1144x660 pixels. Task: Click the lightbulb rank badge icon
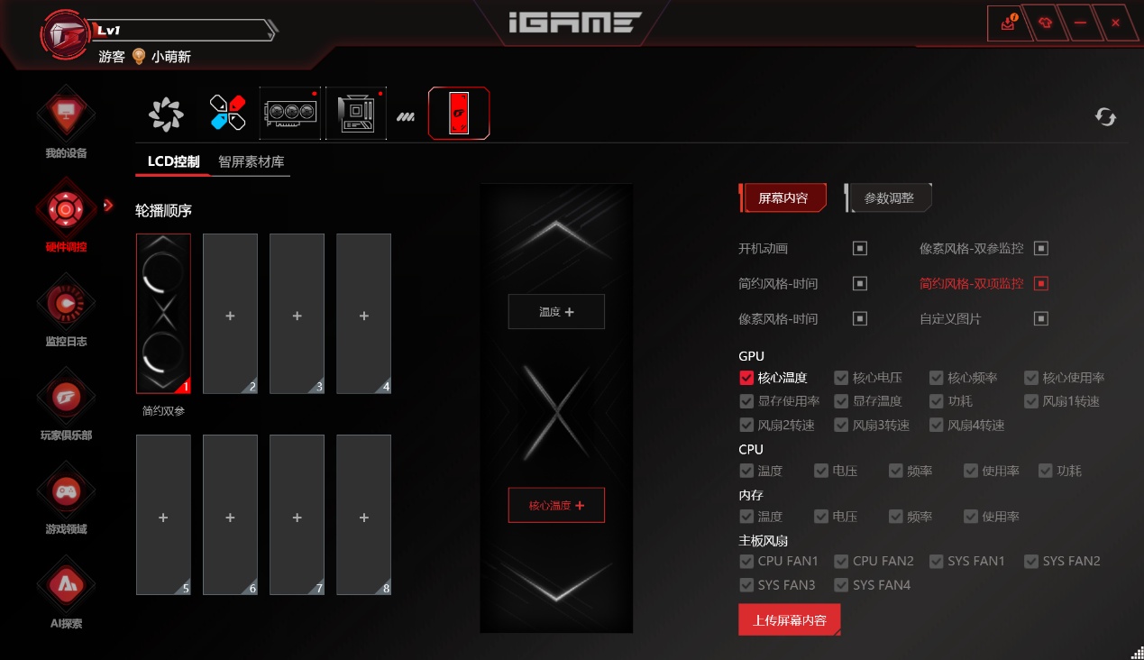tap(138, 56)
